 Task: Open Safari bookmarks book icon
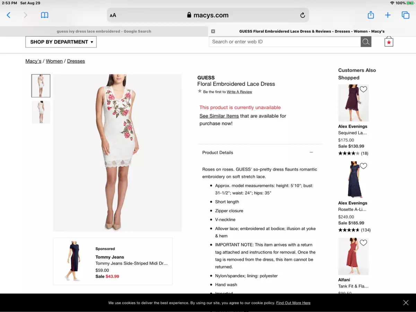pyautogui.click(x=44, y=15)
